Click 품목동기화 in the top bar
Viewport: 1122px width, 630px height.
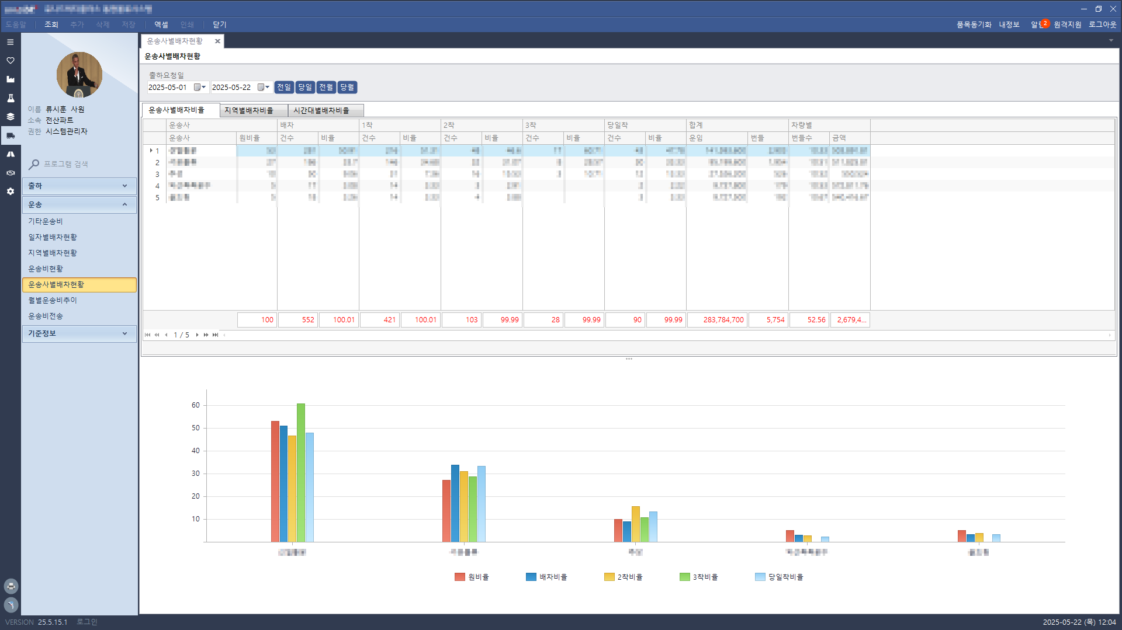click(974, 25)
